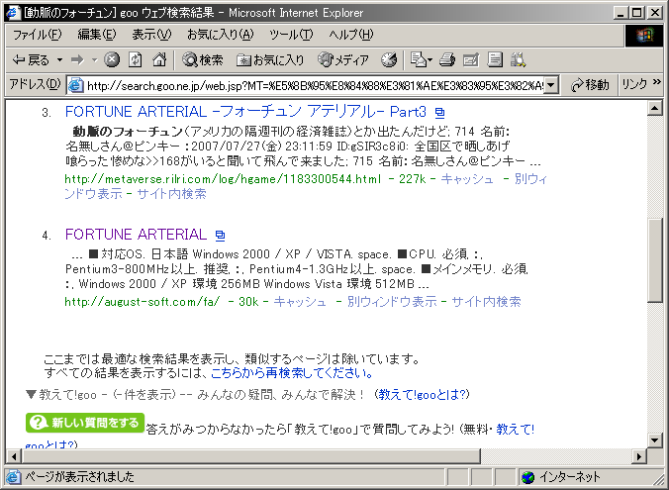Click the vertical scrollbar thumb

pyautogui.click(x=654, y=260)
